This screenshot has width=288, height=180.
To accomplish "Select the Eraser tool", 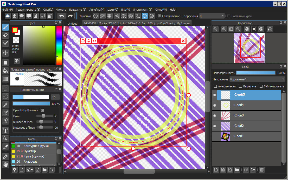I will [x=5, y=35].
